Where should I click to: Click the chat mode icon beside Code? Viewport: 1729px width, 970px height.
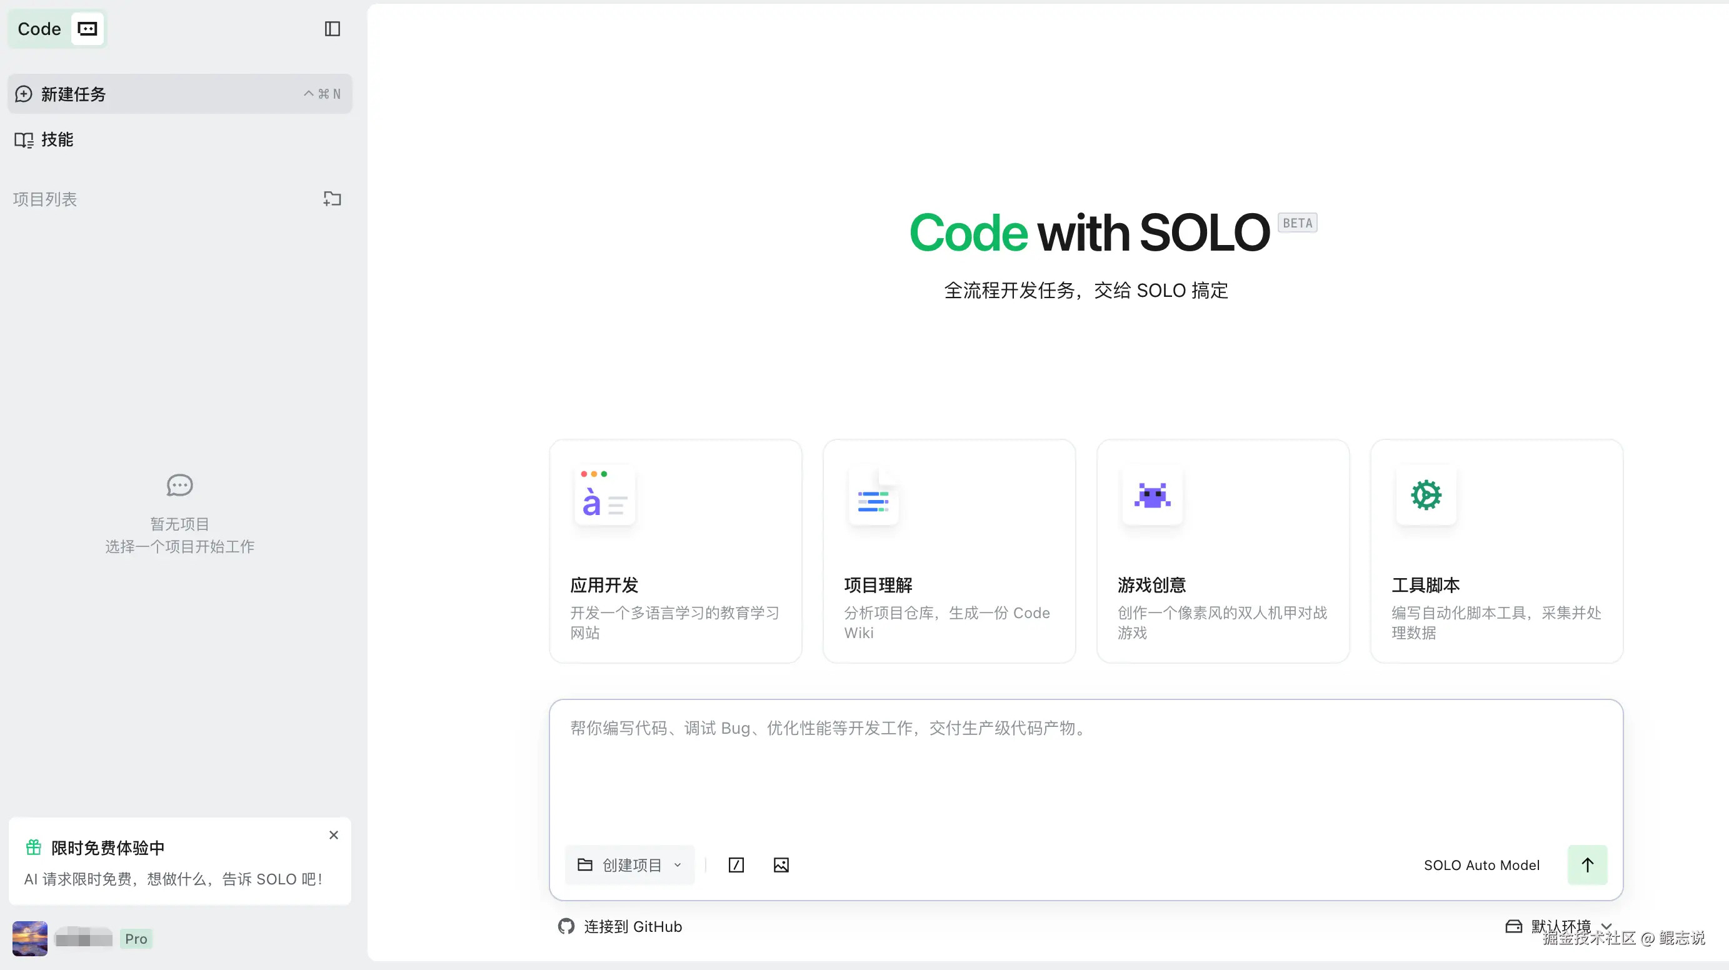[88, 29]
